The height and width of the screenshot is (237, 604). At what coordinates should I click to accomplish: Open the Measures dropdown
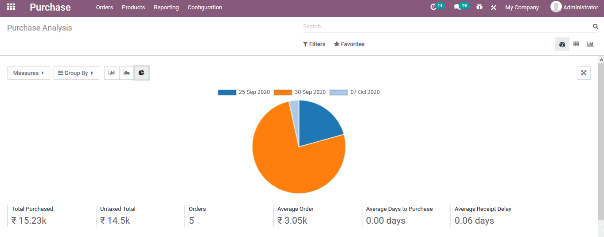(x=28, y=73)
